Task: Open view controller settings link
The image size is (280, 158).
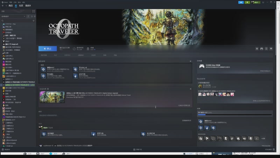Action: (265, 71)
